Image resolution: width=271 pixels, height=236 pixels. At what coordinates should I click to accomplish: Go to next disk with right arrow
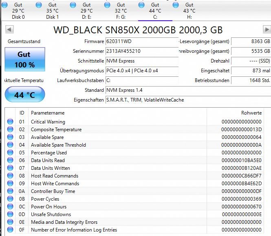[267, 30]
